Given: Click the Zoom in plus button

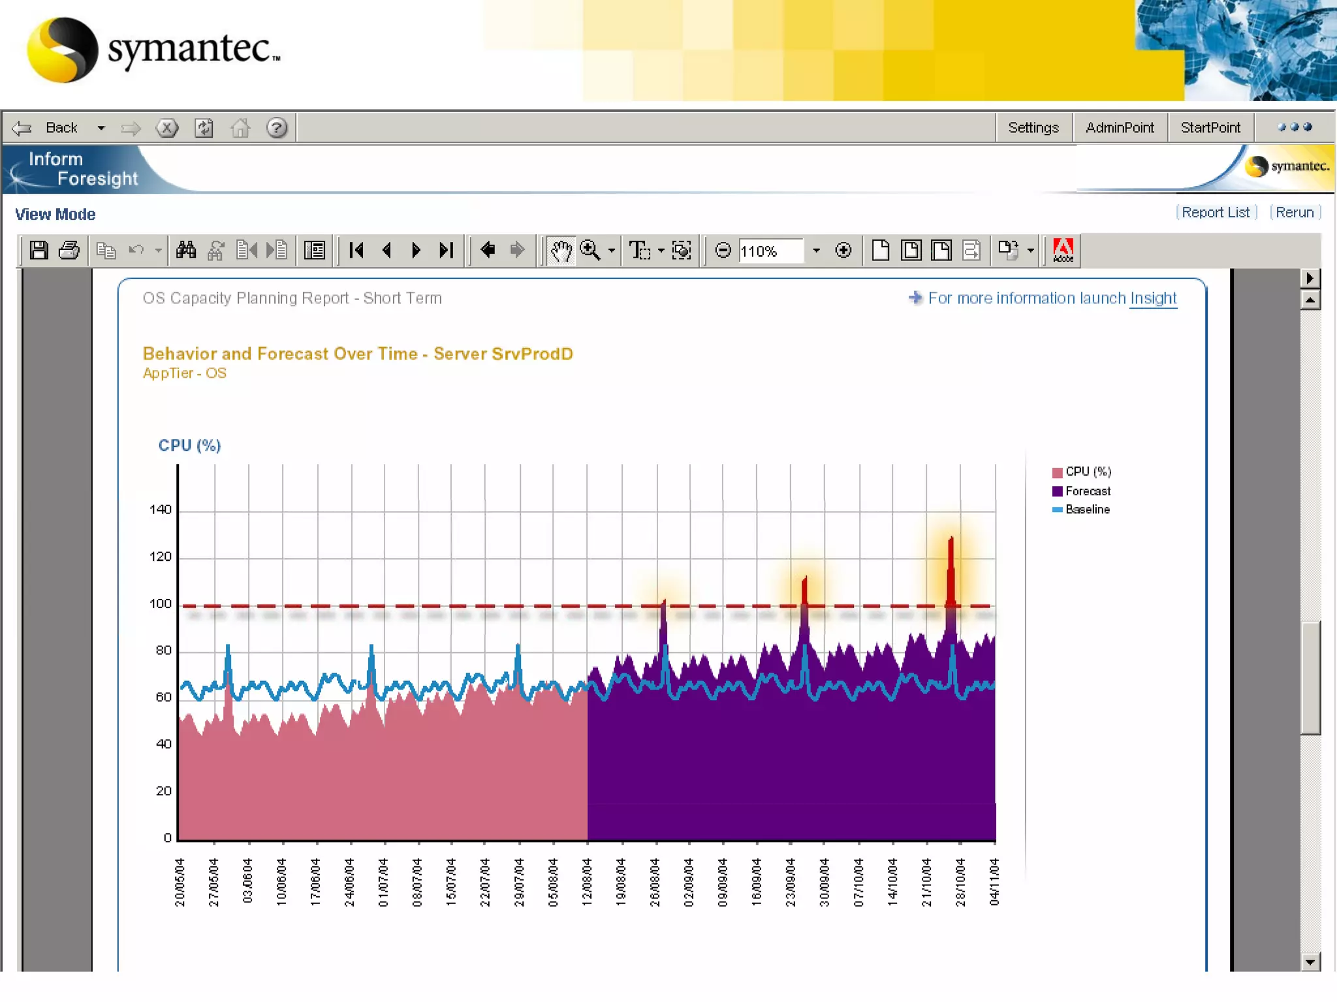Looking at the screenshot, I should 843,250.
